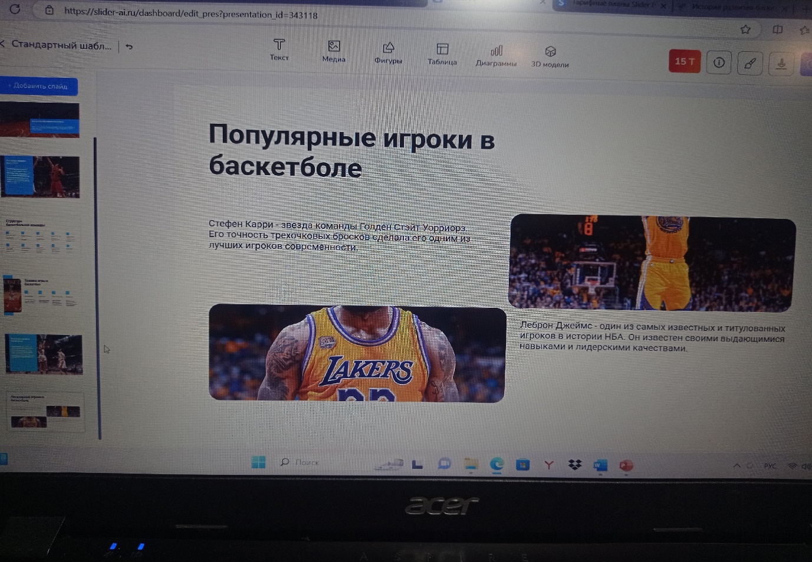The height and width of the screenshot is (562, 812).
Task: Open Microsoft Store from the taskbar
Action: point(522,465)
